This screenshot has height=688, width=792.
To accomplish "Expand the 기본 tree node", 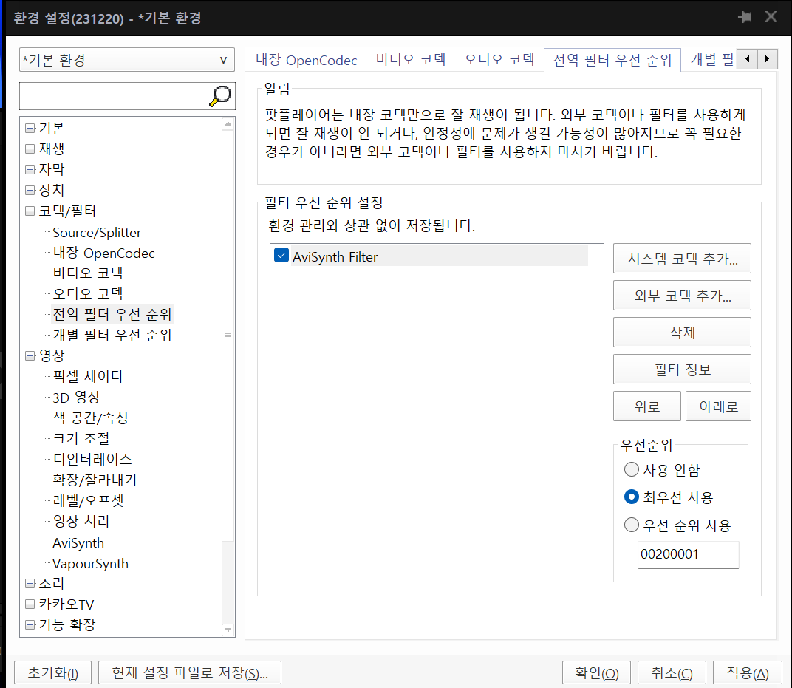I will click(x=30, y=129).
